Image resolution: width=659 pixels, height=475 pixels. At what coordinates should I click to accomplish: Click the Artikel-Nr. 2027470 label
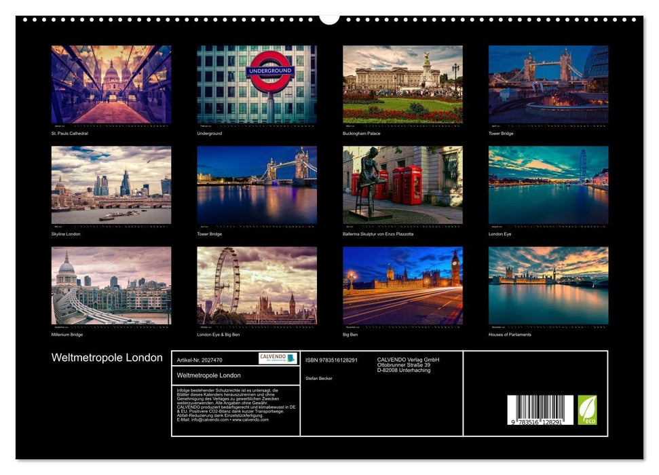200,360
